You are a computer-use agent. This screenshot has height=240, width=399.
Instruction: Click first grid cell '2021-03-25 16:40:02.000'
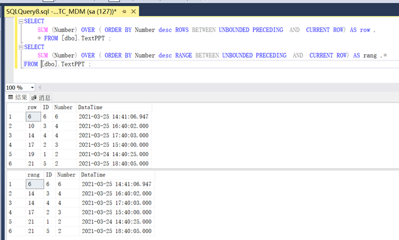[x=114, y=126]
